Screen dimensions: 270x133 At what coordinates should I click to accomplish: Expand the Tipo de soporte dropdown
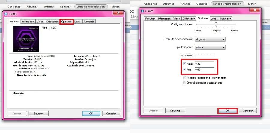210,47
